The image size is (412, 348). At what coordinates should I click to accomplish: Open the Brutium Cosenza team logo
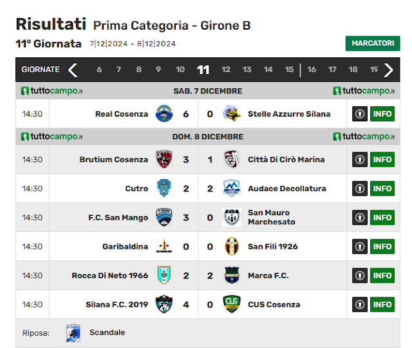[x=164, y=159]
